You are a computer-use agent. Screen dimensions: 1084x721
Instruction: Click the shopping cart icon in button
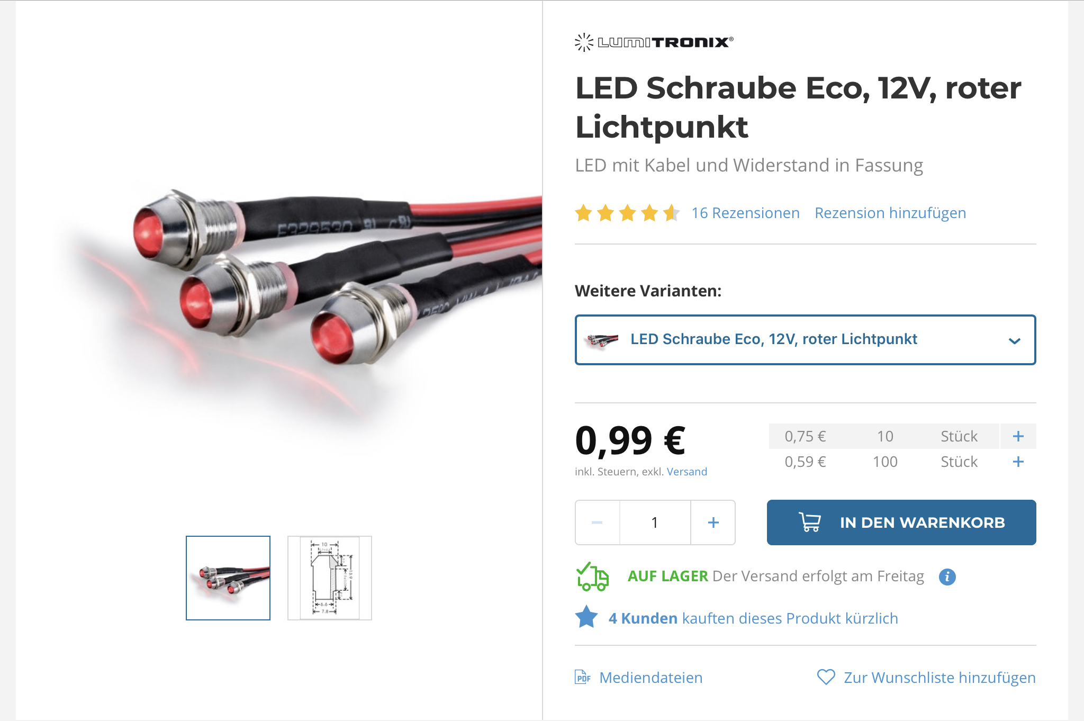(810, 522)
